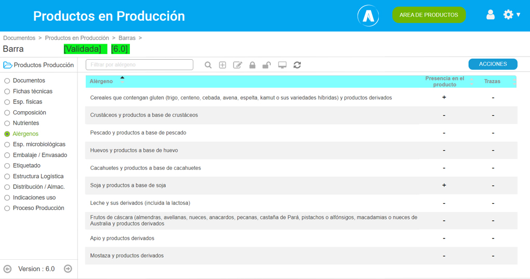Click the Pescado y productos row

301,132
